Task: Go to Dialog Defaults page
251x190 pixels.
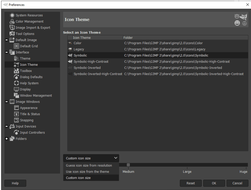Action: pos(31,77)
